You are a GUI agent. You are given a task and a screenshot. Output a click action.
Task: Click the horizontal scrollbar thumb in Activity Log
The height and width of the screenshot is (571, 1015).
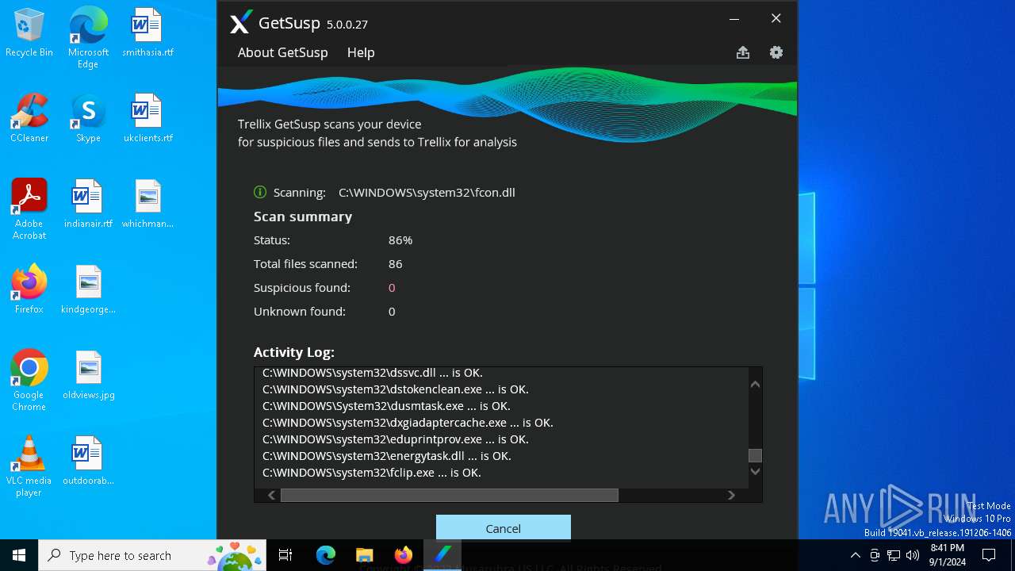pos(450,495)
